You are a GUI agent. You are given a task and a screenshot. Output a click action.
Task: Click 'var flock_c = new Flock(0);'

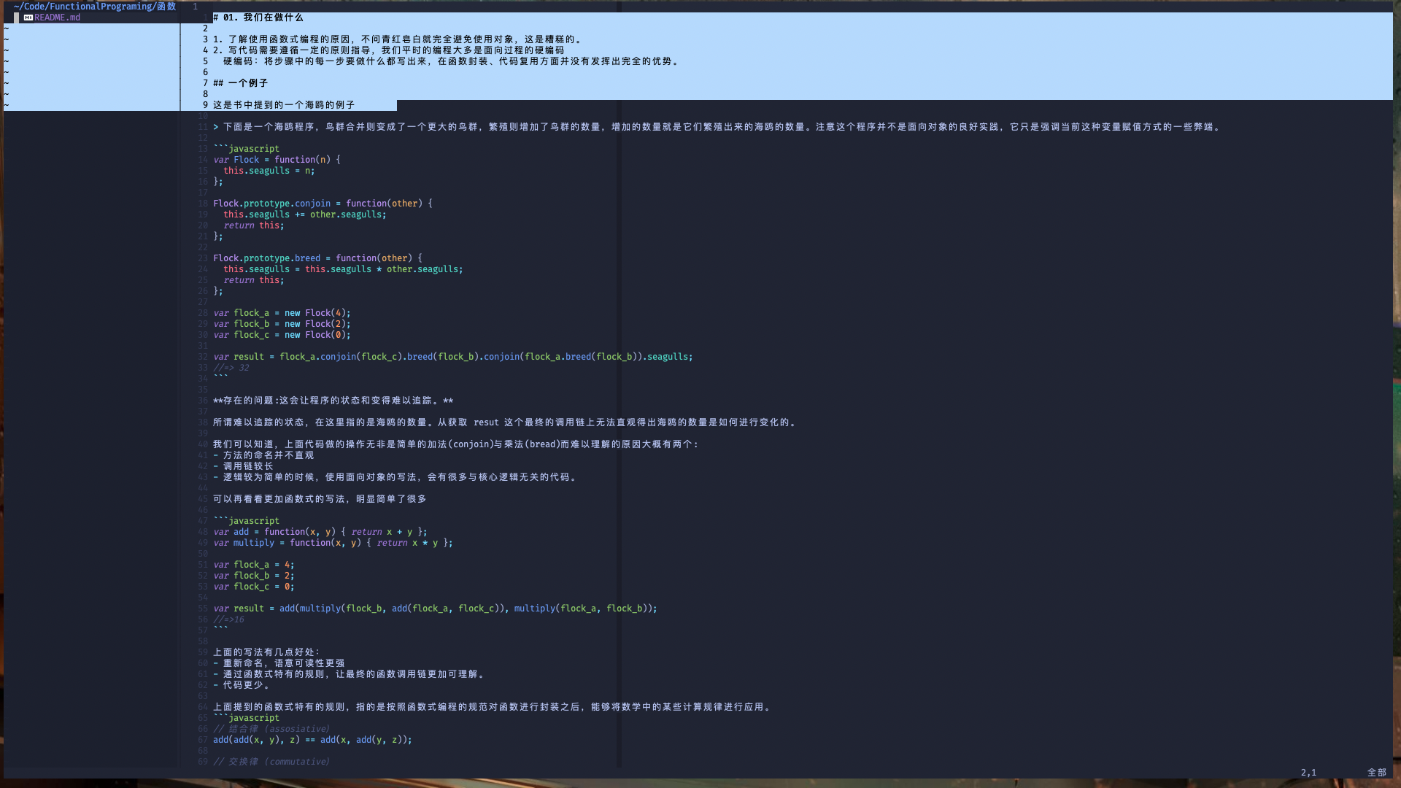[282, 335]
